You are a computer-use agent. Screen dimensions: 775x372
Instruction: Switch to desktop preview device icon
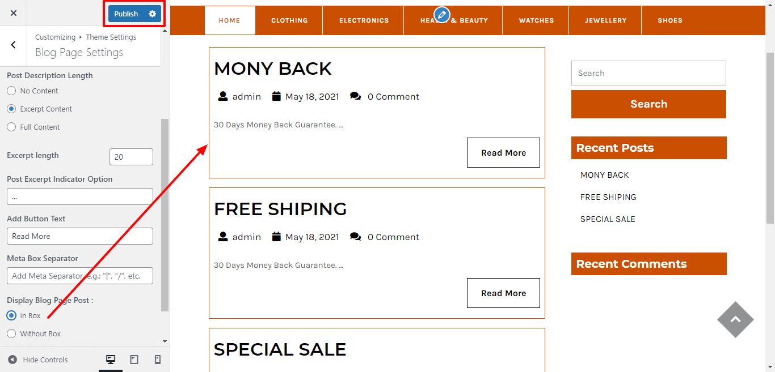[111, 360]
